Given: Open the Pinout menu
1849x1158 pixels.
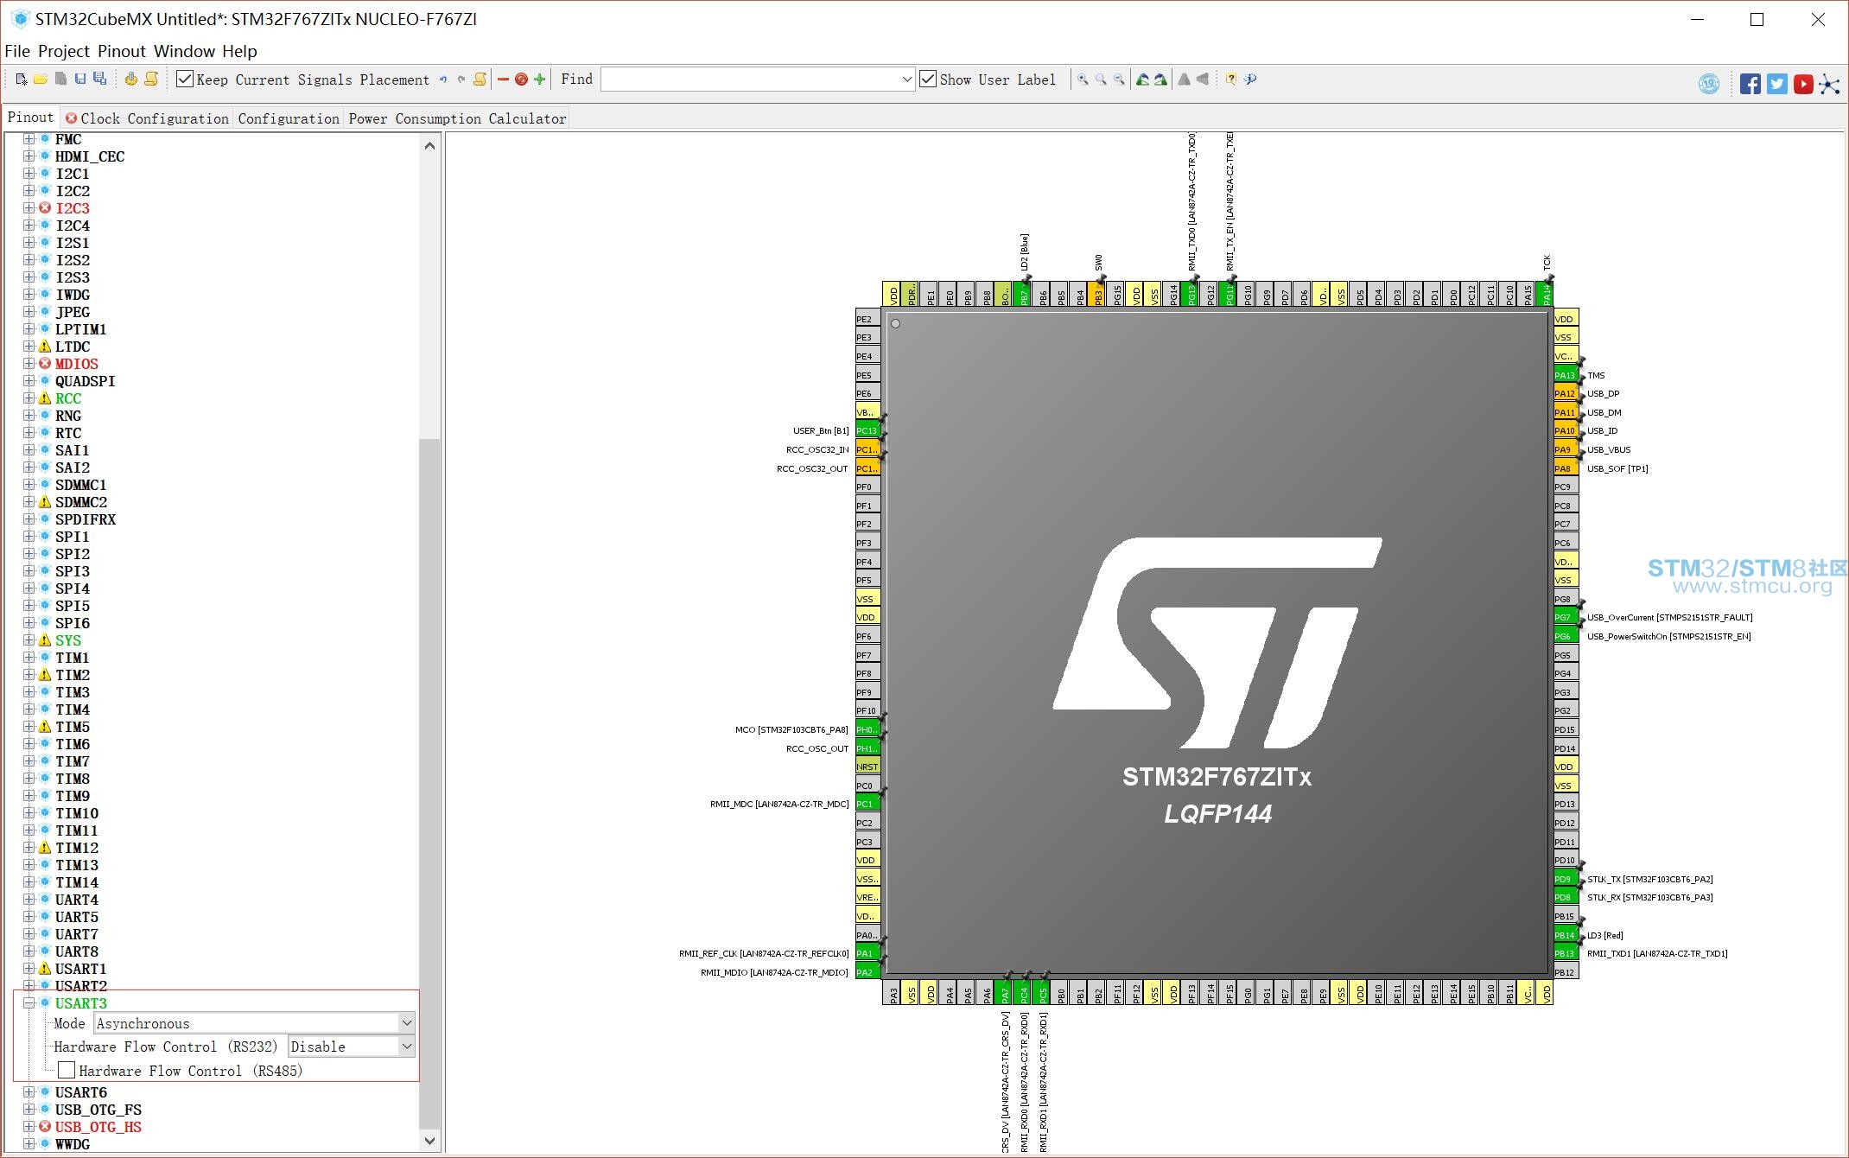Looking at the screenshot, I should point(122,51).
